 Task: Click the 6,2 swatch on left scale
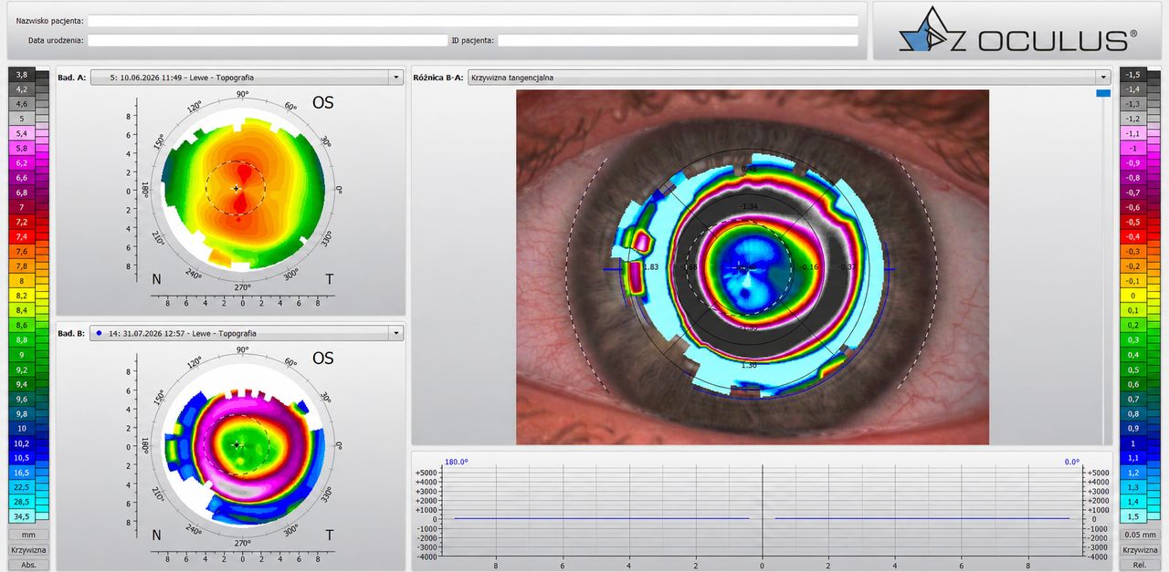point(22,162)
